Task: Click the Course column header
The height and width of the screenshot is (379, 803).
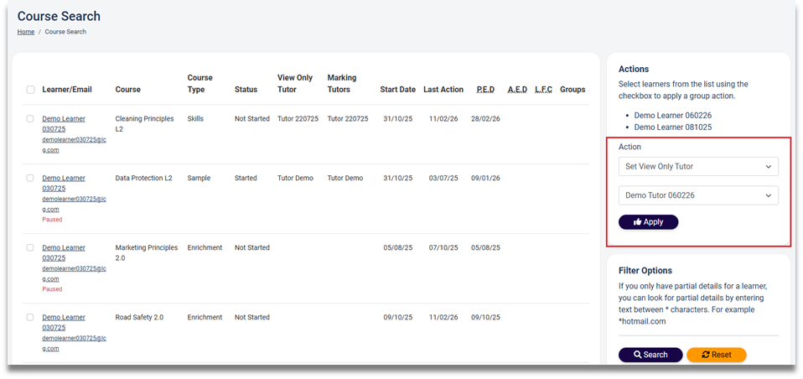Action: point(128,90)
